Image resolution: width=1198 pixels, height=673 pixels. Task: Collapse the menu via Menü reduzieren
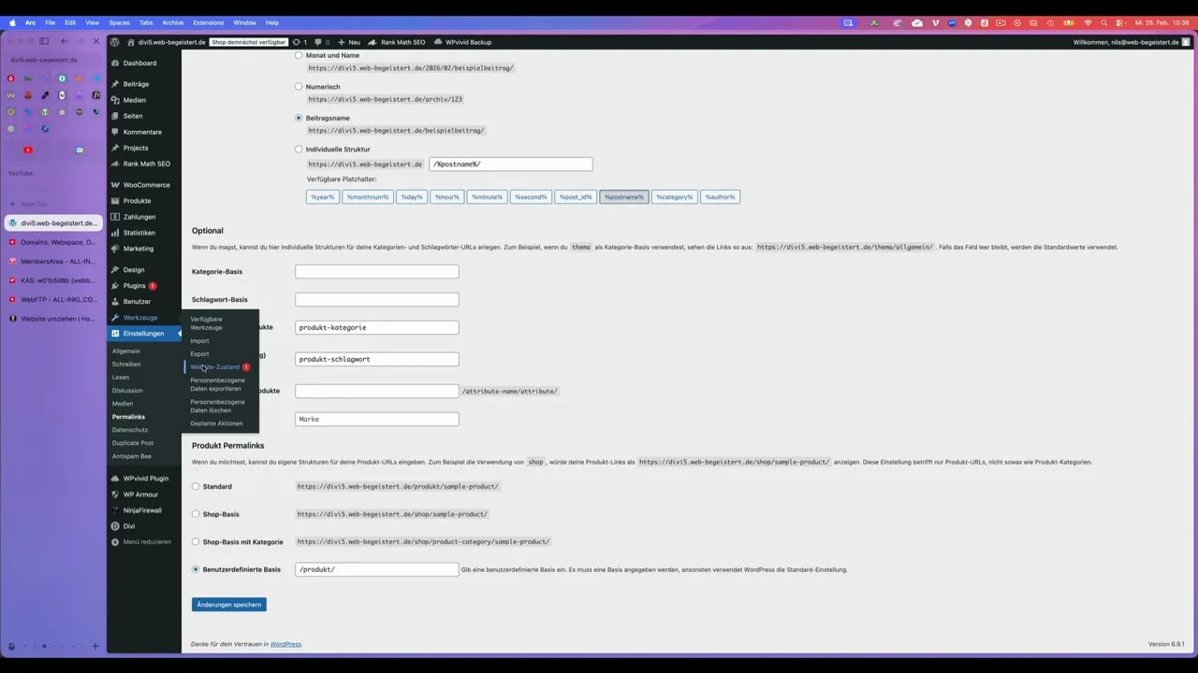pos(146,541)
